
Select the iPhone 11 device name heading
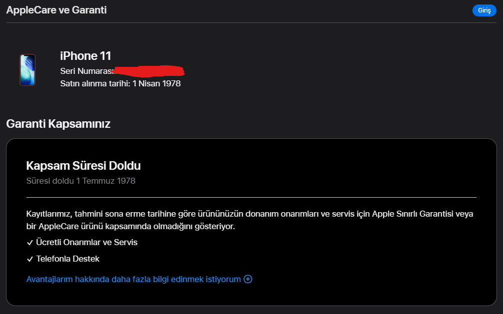pos(85,56)
